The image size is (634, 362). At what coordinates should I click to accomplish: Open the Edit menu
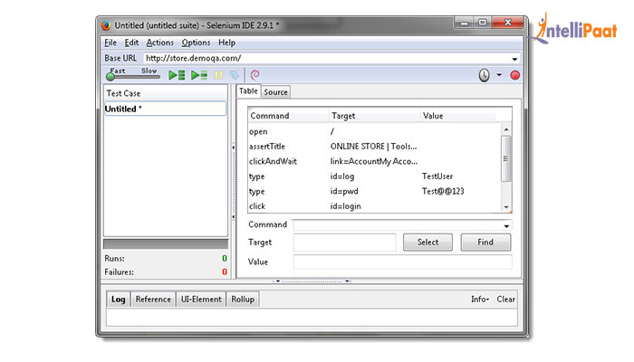[x=131, y=43]
